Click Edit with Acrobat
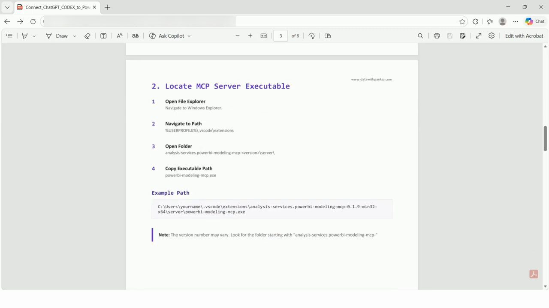The width and height of the screenshot is (549, 308). tap(524, 36)
